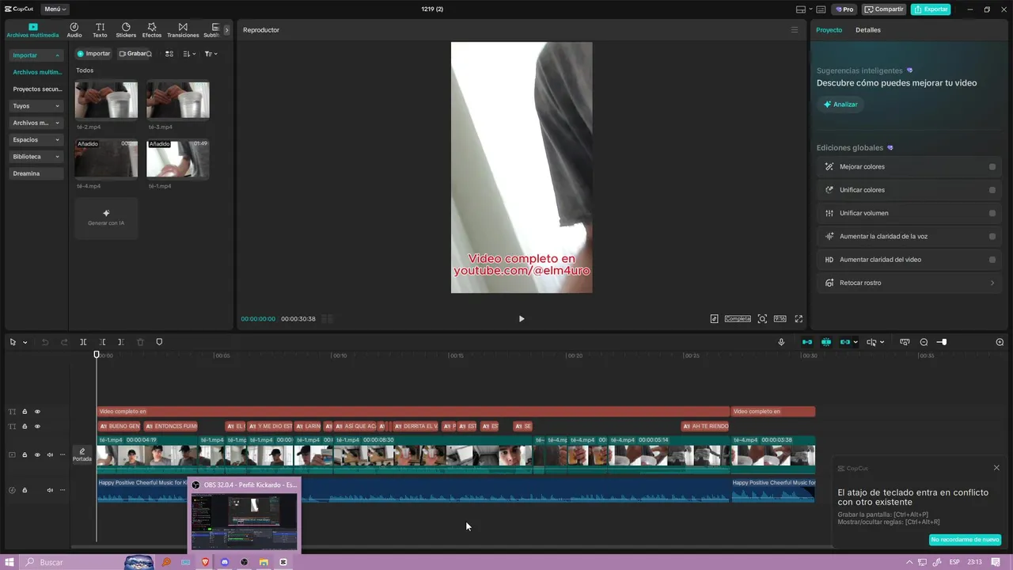
Task: Toggle clip linkage
Action: 845,342
